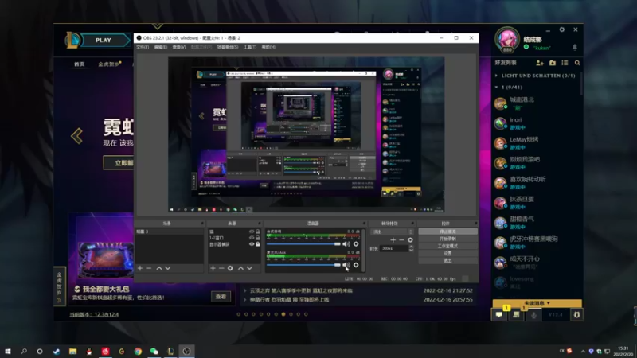Open the second menu (编辑) in OBS
The height and width of the screenshot is (358, 637).
click(161, 47)
